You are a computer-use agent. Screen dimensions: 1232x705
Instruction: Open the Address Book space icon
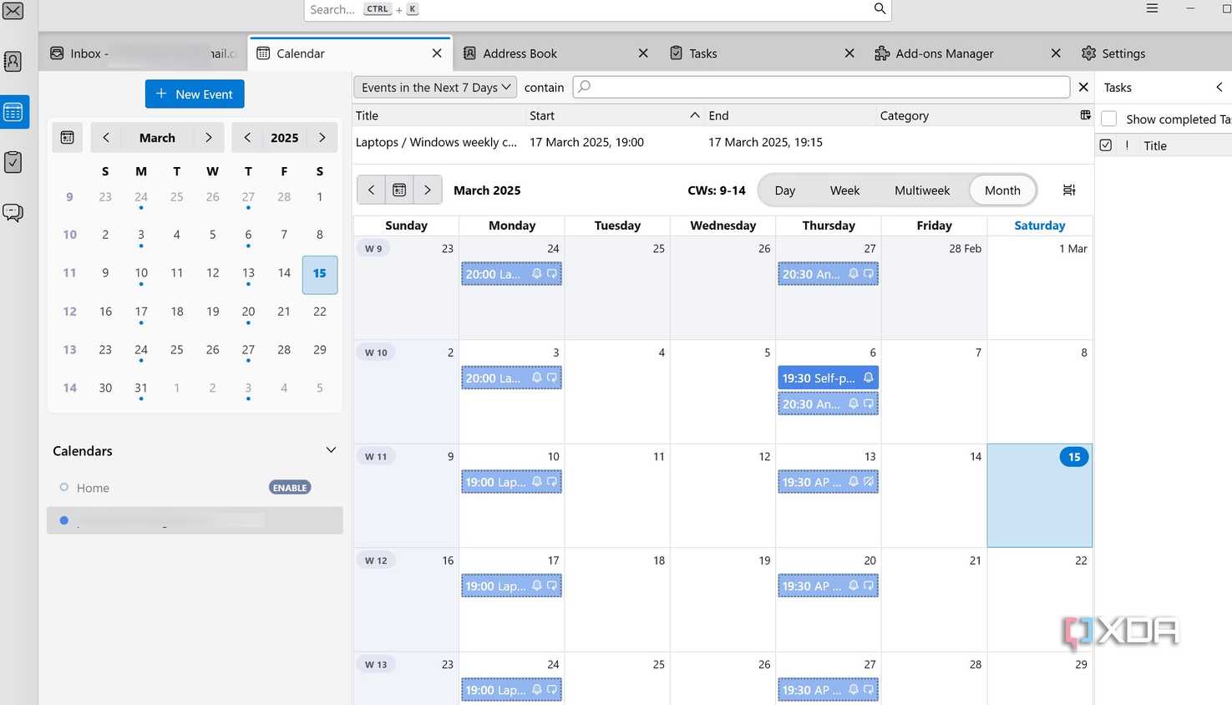tap(13, 61)
